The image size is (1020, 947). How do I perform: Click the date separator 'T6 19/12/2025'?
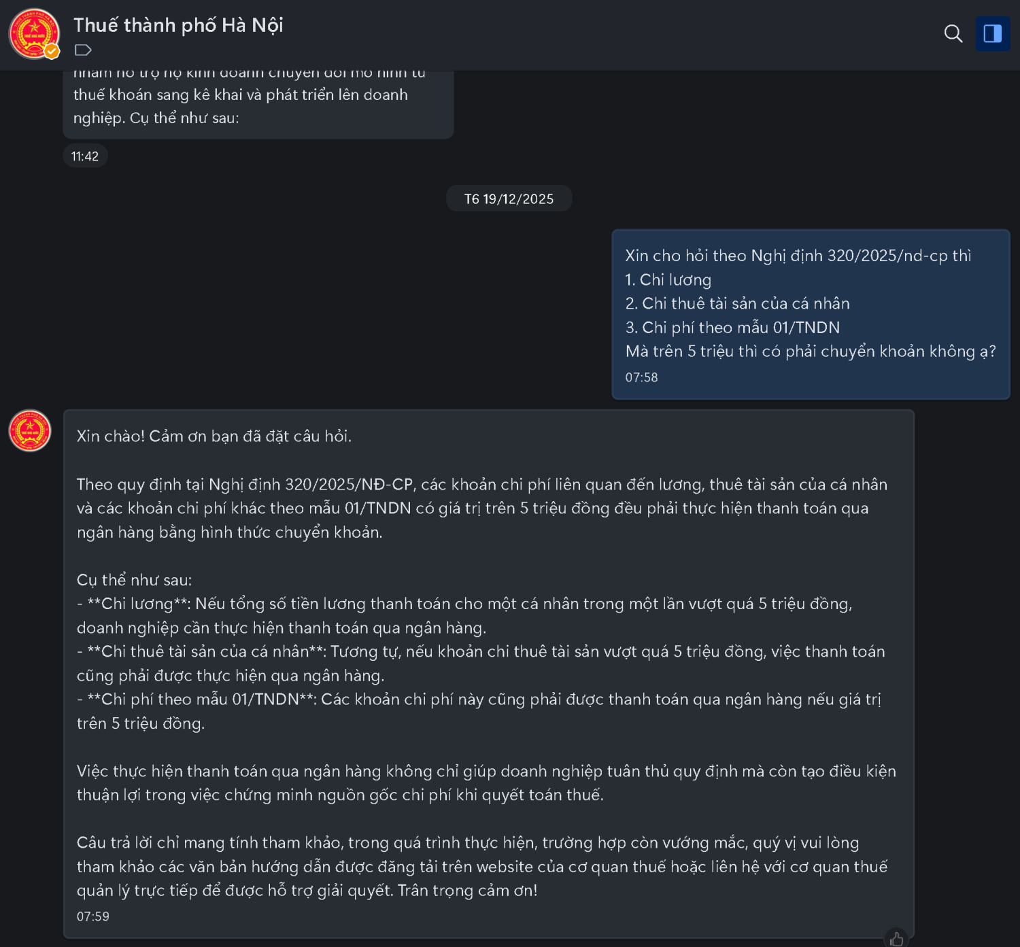coord(509,199)
